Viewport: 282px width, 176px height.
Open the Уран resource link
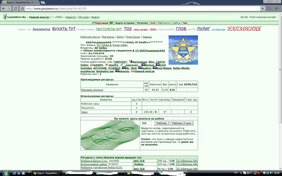pos(84,112)
